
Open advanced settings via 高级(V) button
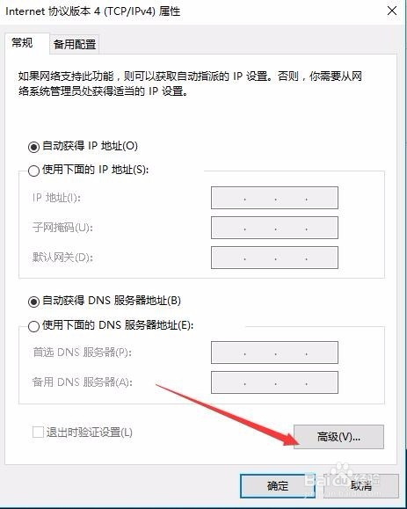tap(338, 437)
